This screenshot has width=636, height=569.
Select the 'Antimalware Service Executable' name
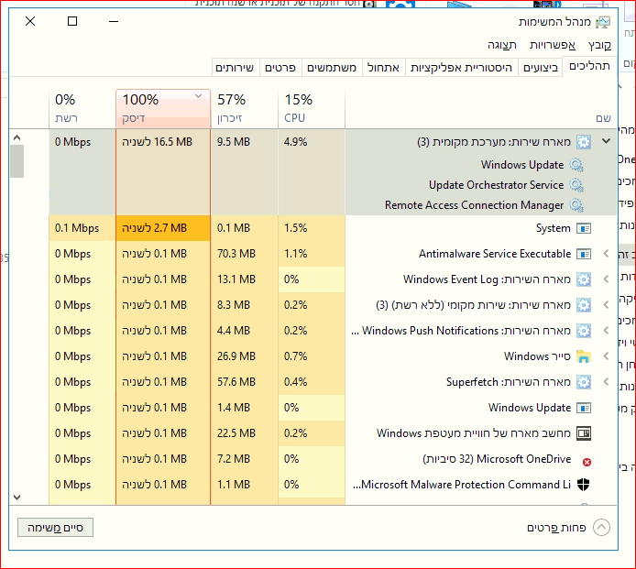[495, 254]
